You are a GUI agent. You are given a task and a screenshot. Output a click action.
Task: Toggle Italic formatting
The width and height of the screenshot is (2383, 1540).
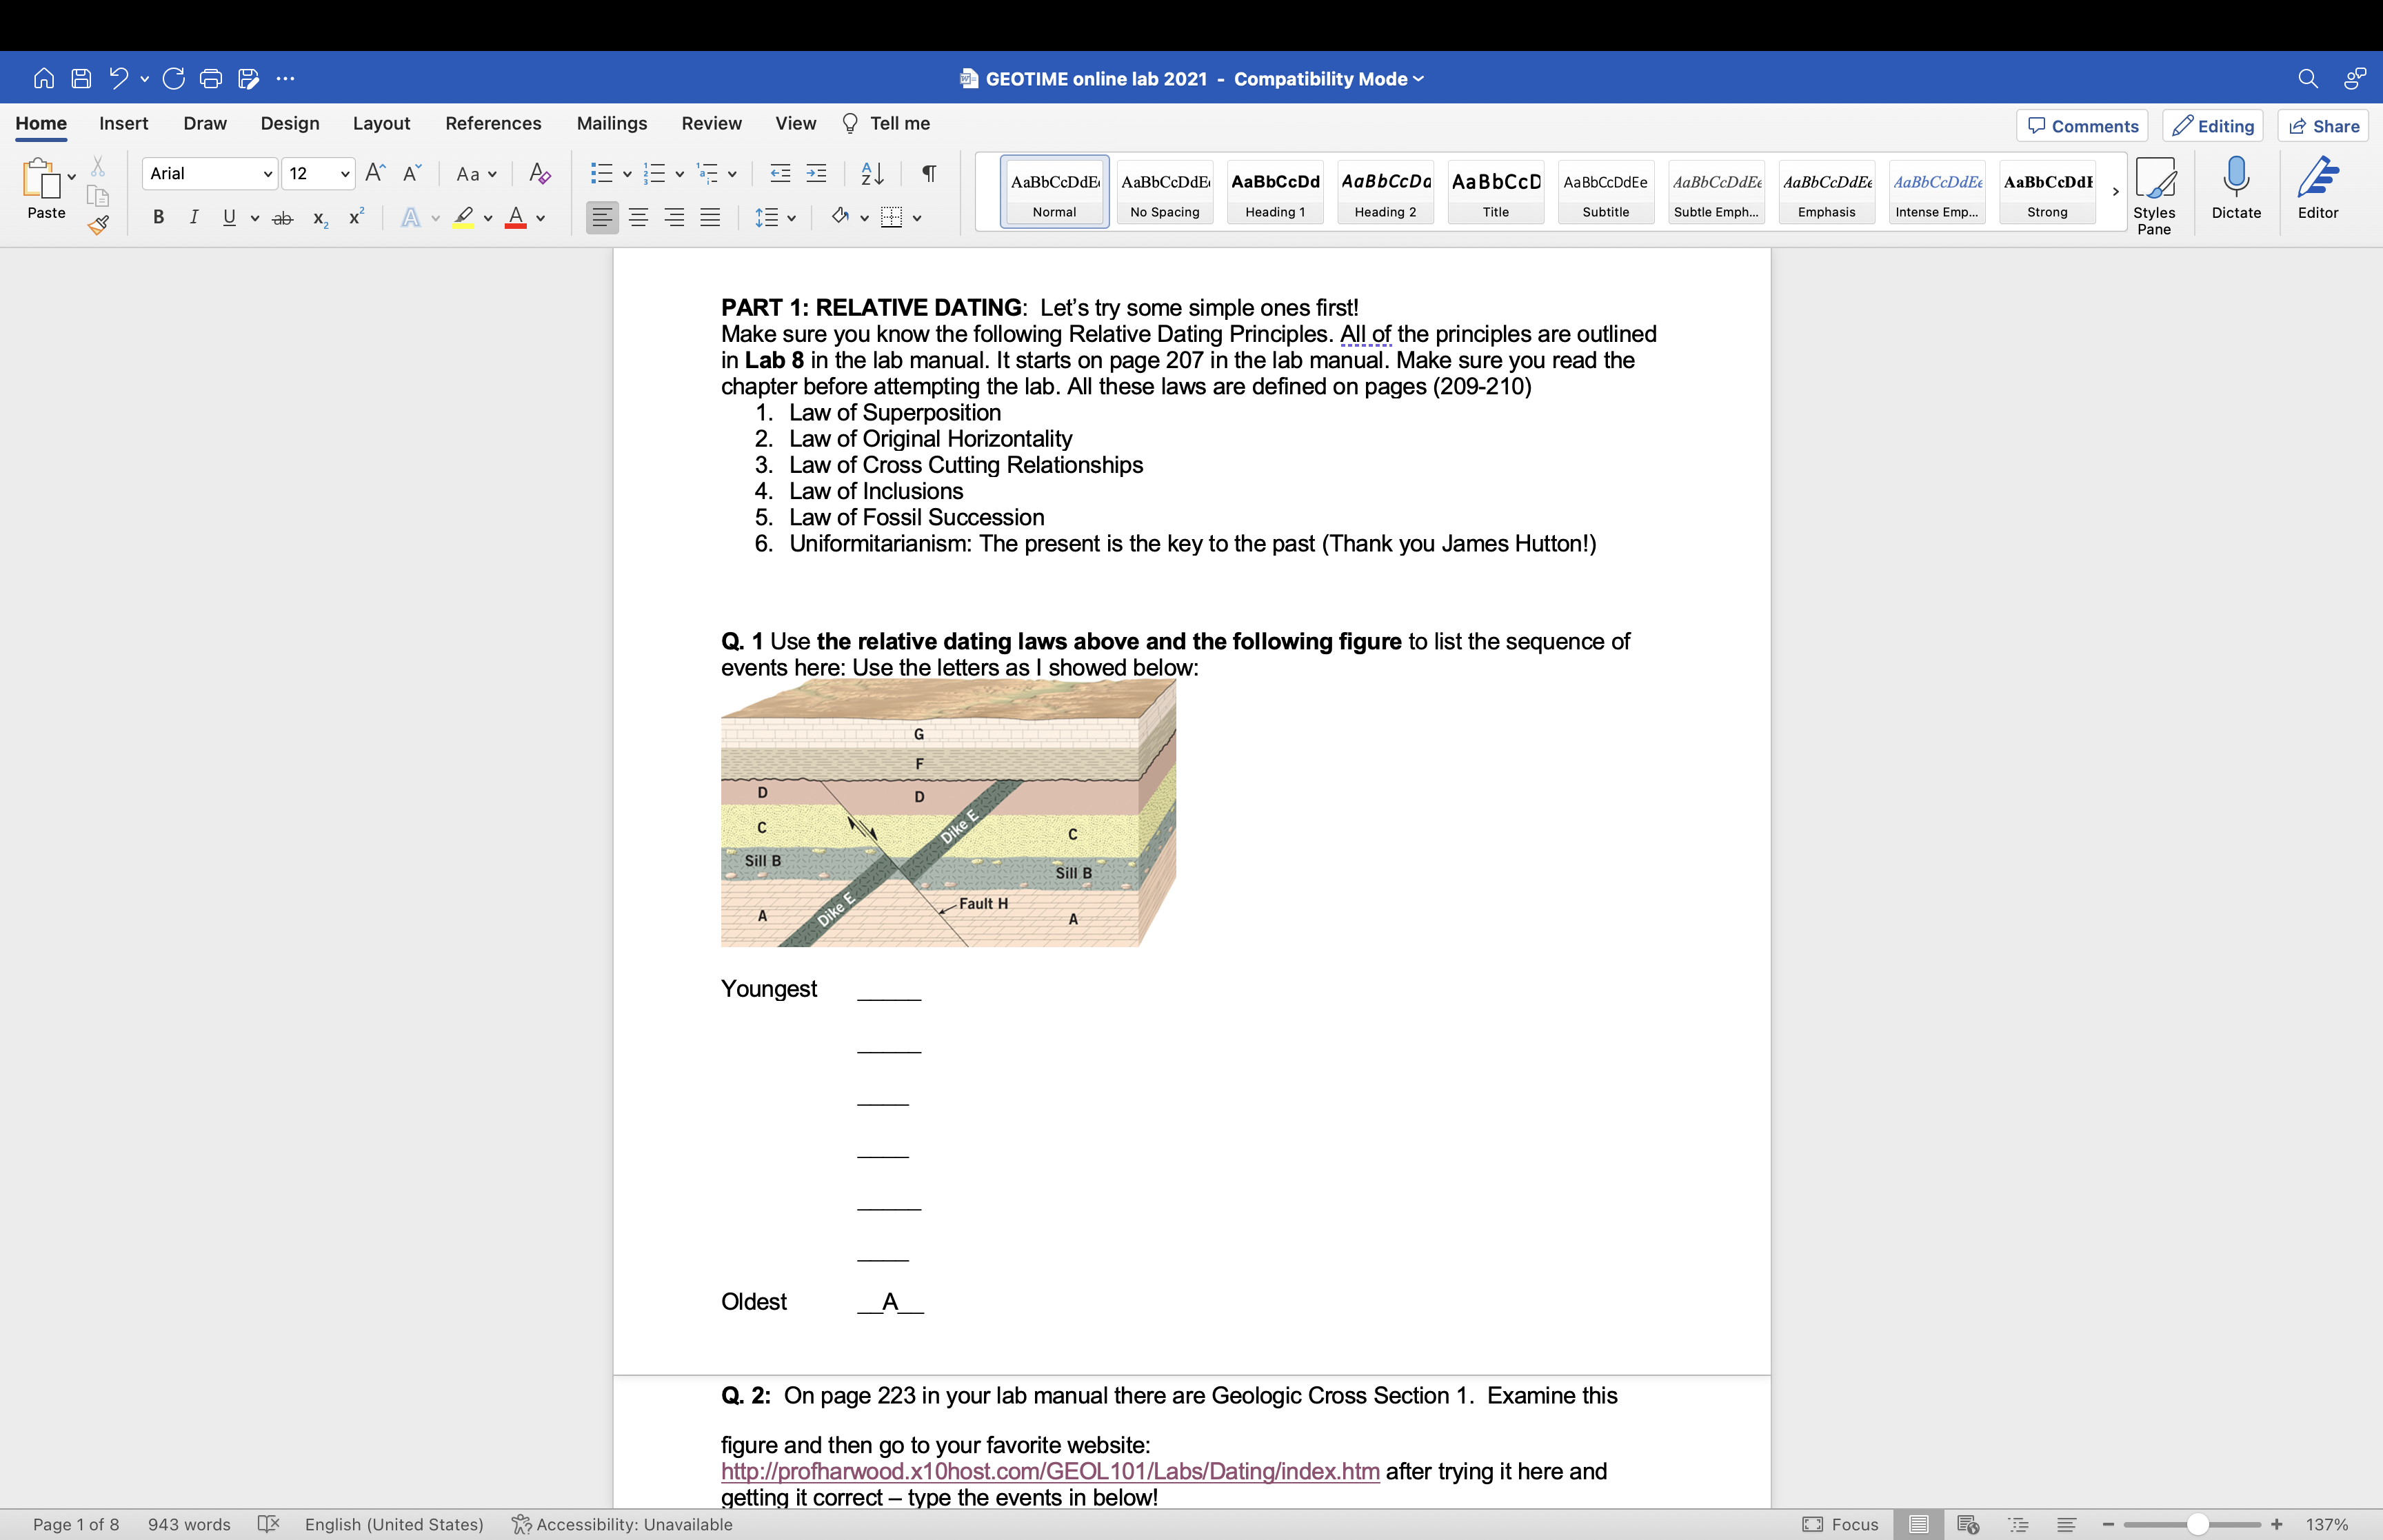[193, 217]
